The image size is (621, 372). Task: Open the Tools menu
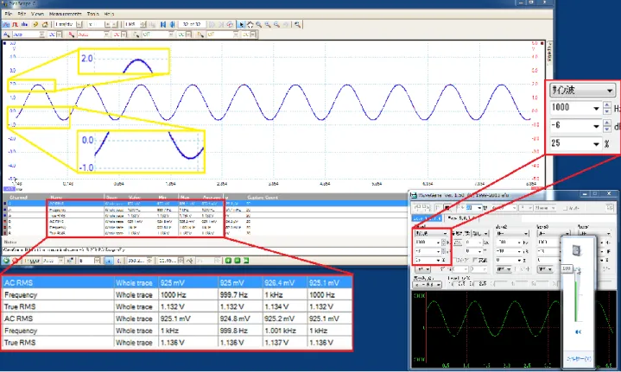[x=92, y=14]
